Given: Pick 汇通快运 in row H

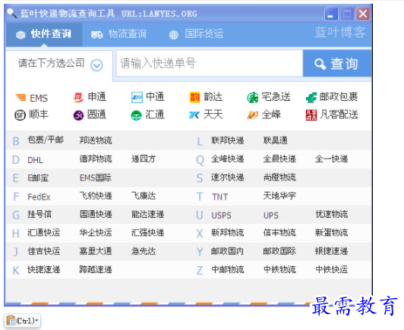Looking at the screenshot, I should [44, 233].
